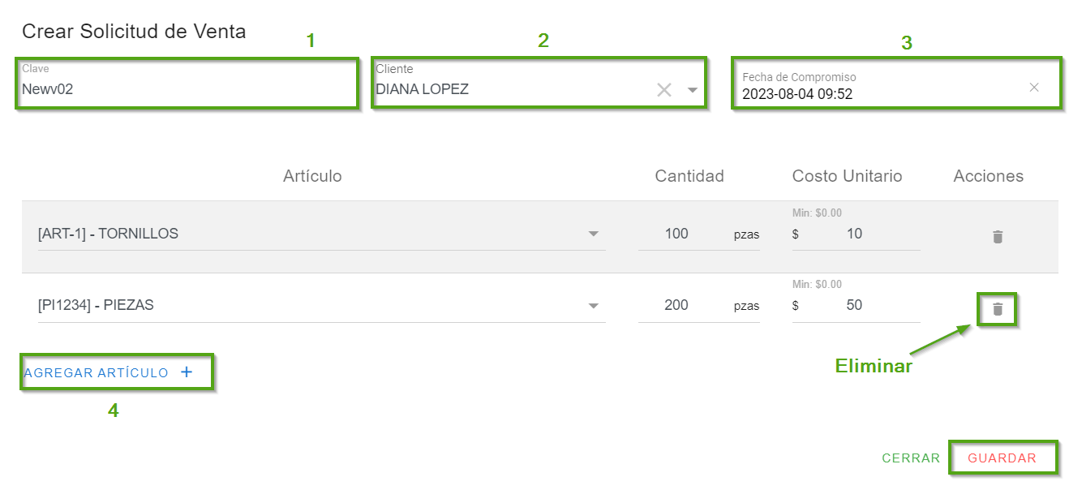
Task: Delete the PIEZAS article row
Action: (x=998, y=309)
